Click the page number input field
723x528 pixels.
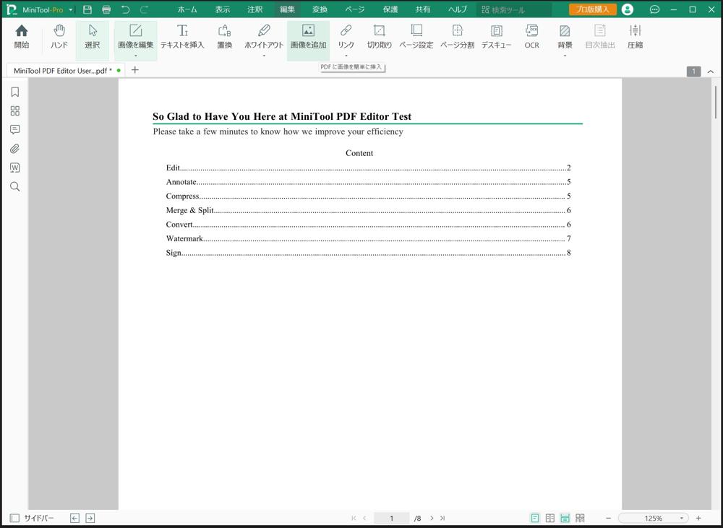391,519
